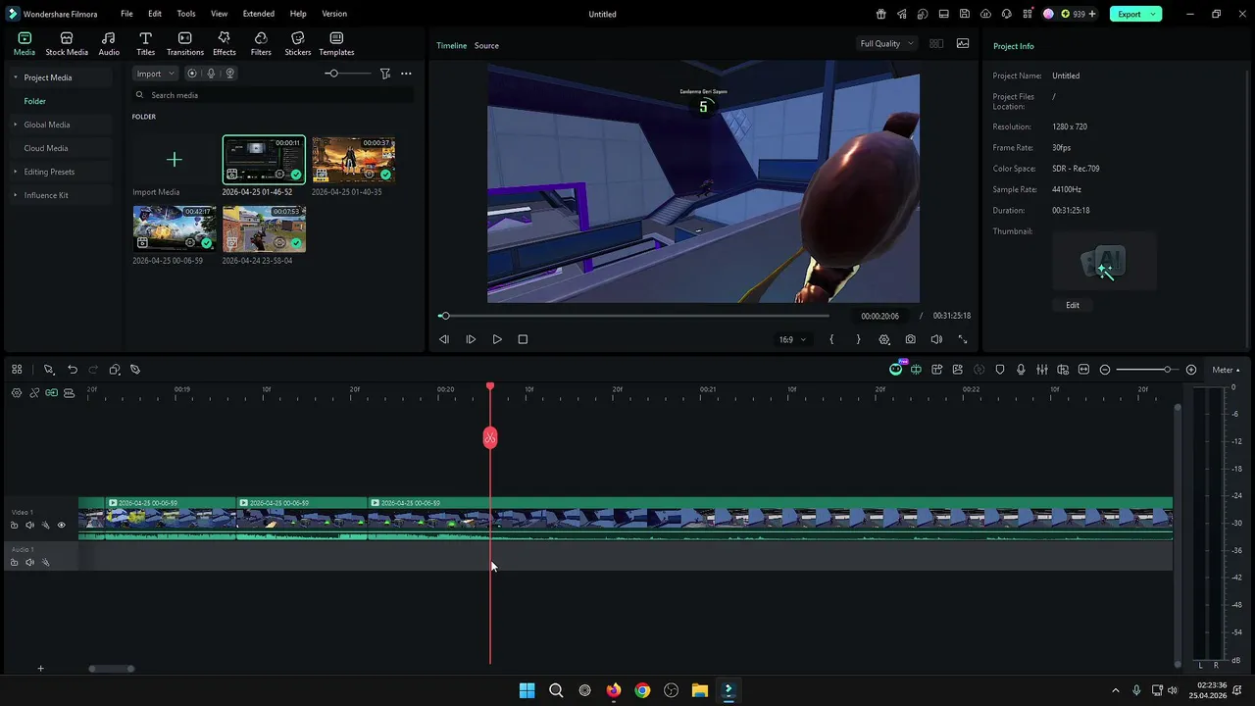1255x706 pixels.
Task: Take a snapshot of the preview
Action: [911, 339]
